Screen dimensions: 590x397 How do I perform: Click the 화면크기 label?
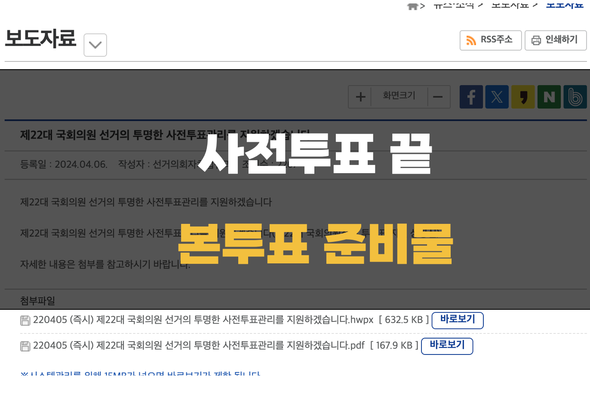tap(399, 95)
